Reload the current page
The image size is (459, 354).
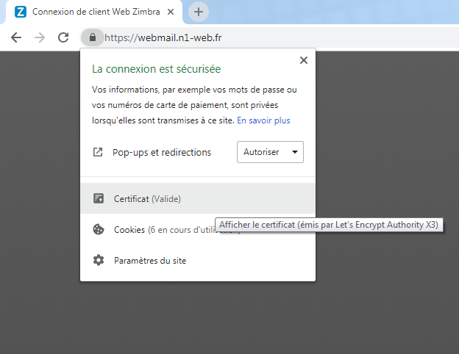(x=63, y=37)
